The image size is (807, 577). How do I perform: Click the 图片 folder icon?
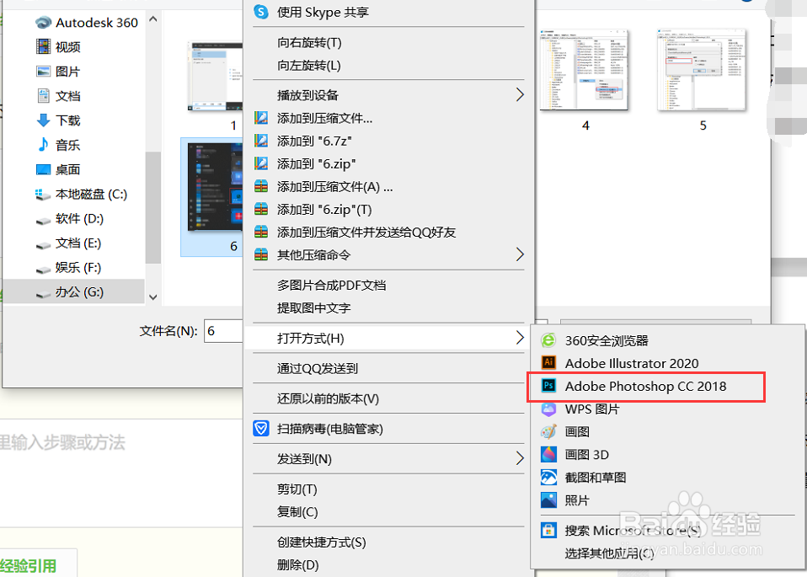[43, 72]
